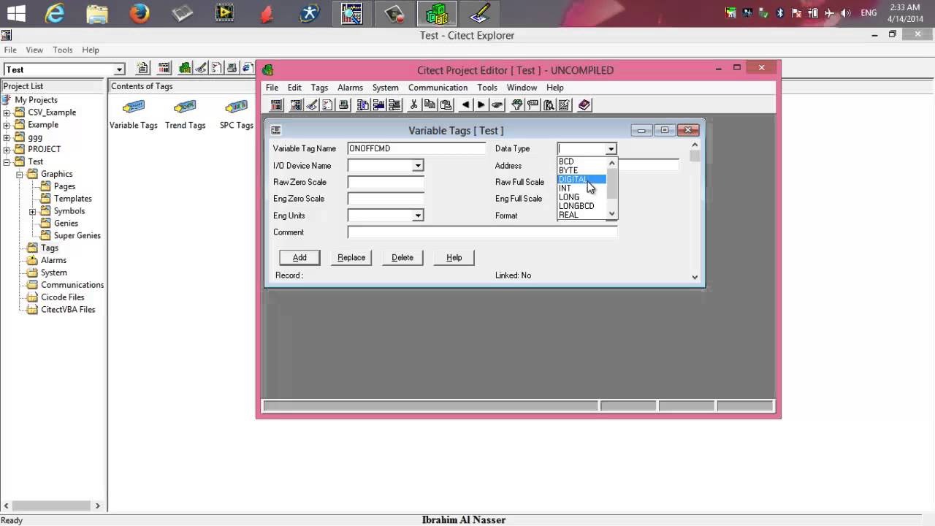The height and width of the screenshot is (526, 935).
Task: Open the Alarms menu in Project Editor
Action: [x=350, y=88]
